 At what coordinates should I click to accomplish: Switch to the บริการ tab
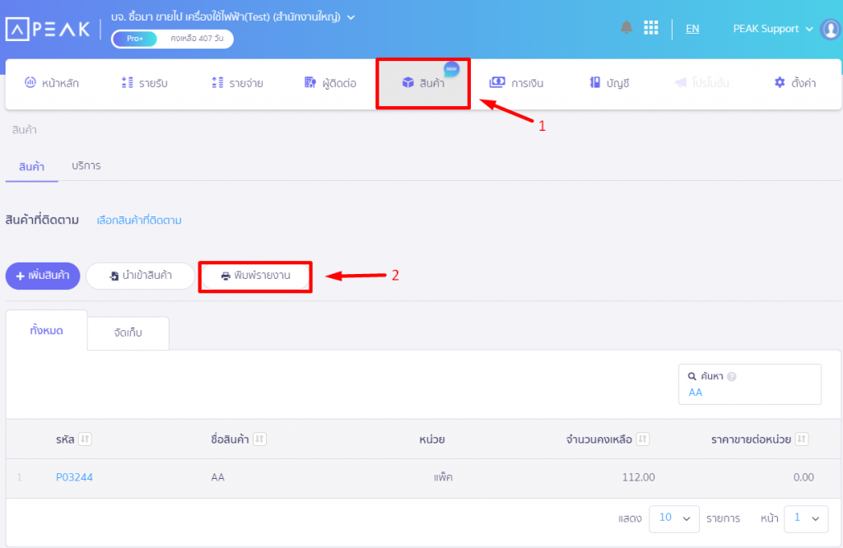pyautogui.click(x=86, y=165)
